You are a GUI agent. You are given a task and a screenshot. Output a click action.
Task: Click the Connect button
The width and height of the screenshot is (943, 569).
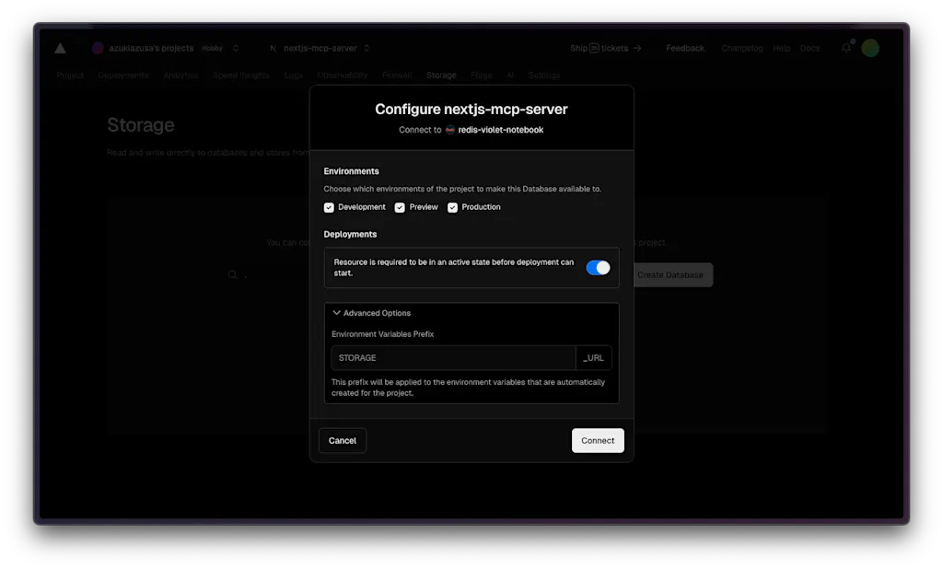point(598,441)
